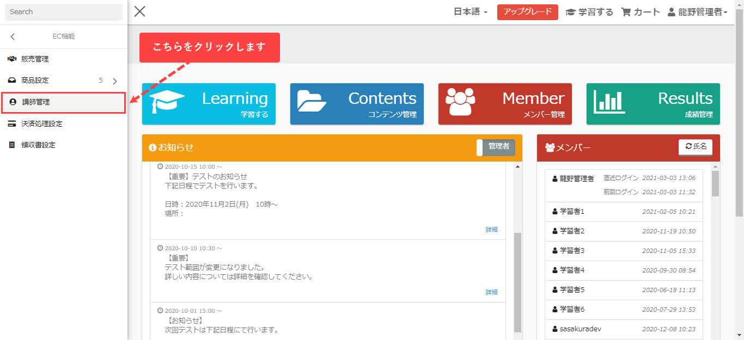Click the graduation cap icon on Learning tile
The image size is (744, 340).
pos(167,102)
